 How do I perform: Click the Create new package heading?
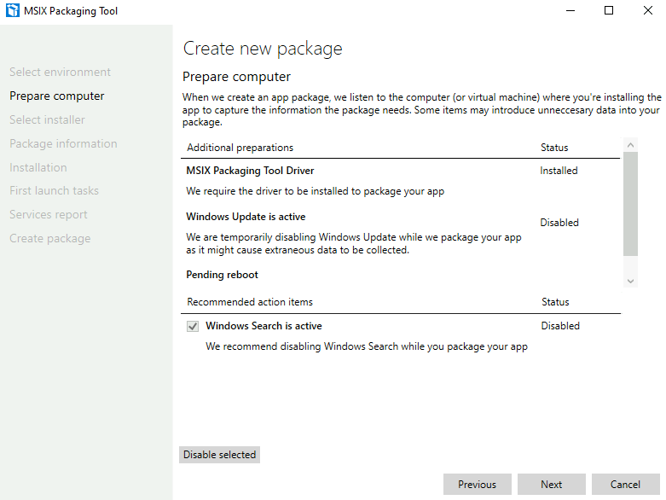[263, 49]
